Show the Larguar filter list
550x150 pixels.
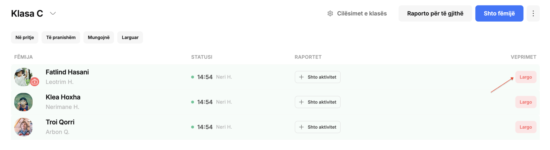[130, 37]
